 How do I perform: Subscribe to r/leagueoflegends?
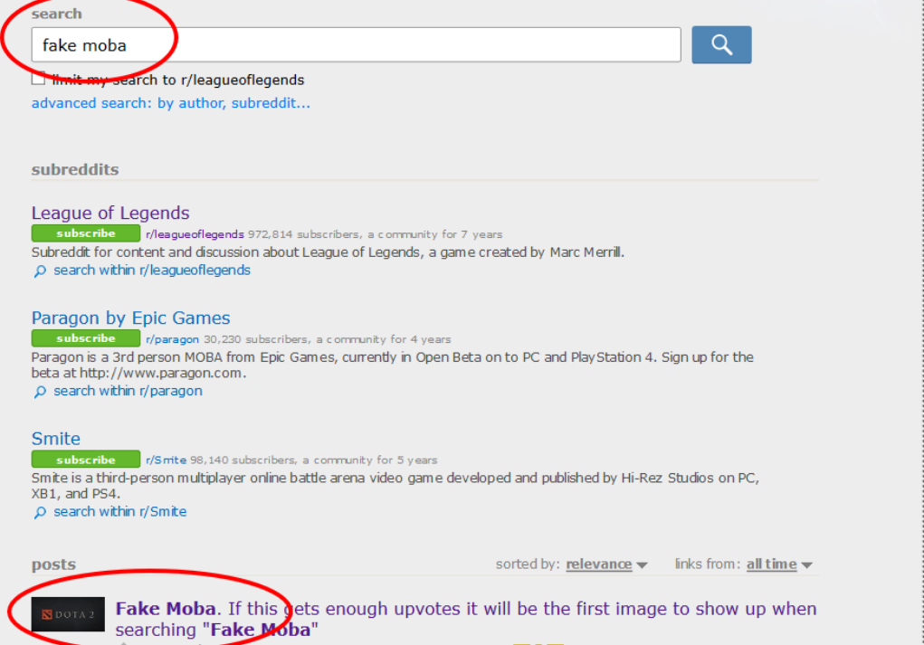pos(85,233)
